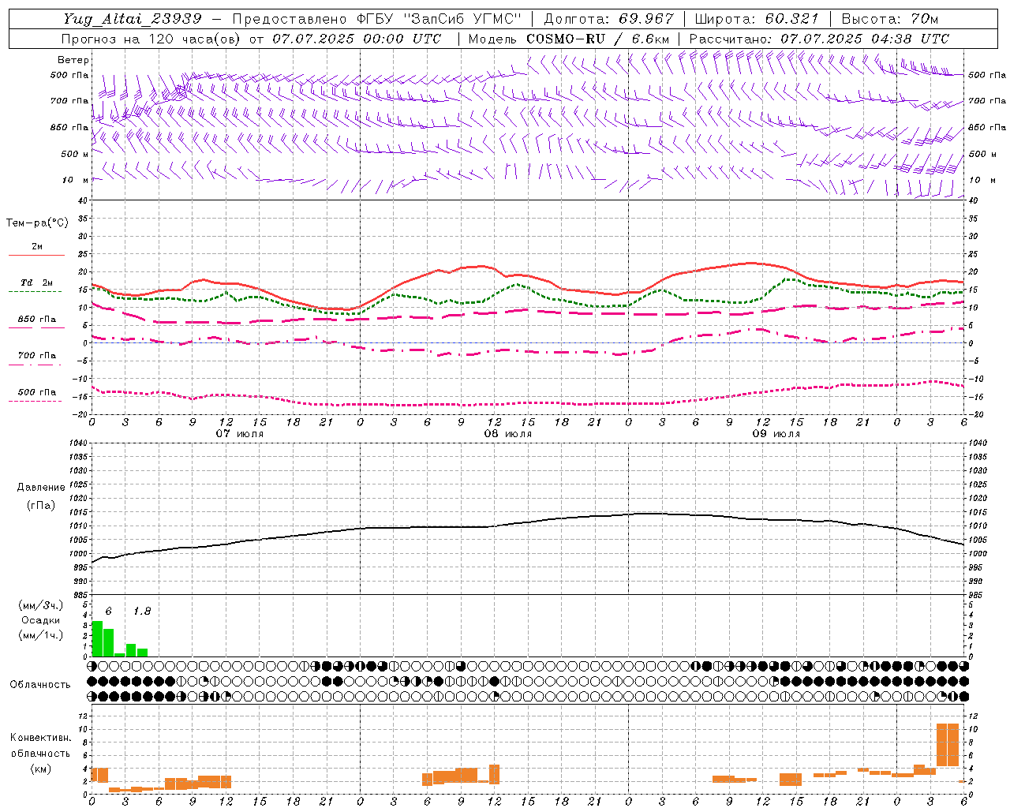
Task: Click the 08 июля date label
Action: coord(508,434)
